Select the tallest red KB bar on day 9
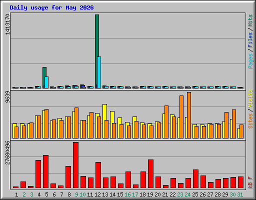Image resolution: width=256 pixels, height=200 pixels. click(x=75, y=165)
